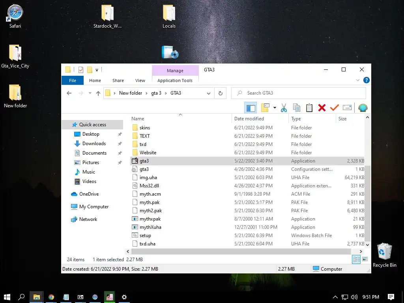Open the Help question mark icon
Screen dimensions: 404x303
click(x=366, y=80)
